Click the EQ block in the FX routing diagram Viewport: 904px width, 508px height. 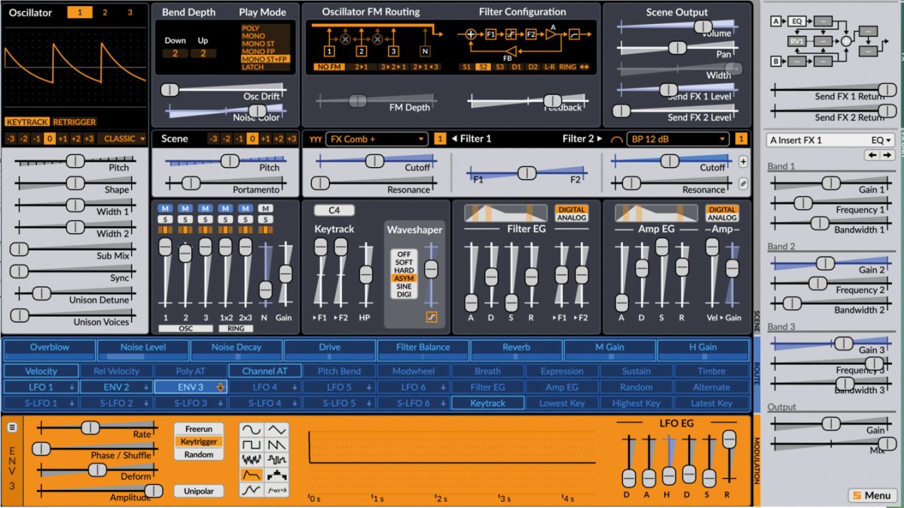796,21
